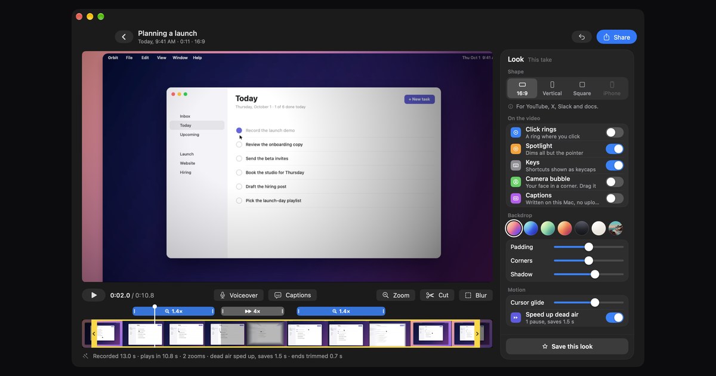The image size is (716, 376).
Task: Check off 'Review the onboarding copy' task
Action: [x=239, y=144]
